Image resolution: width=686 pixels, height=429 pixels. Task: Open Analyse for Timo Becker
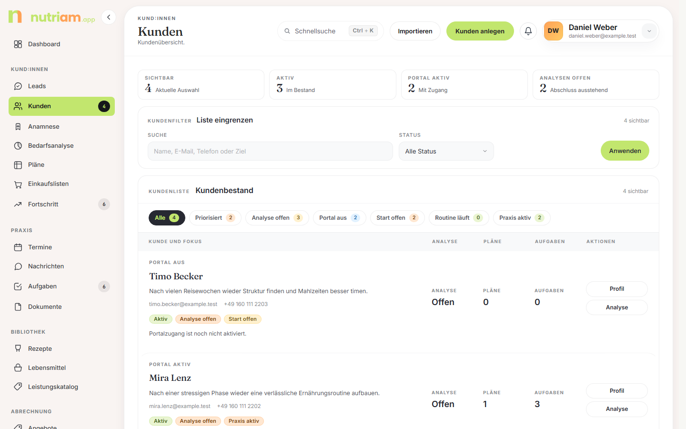pos(617,307)
